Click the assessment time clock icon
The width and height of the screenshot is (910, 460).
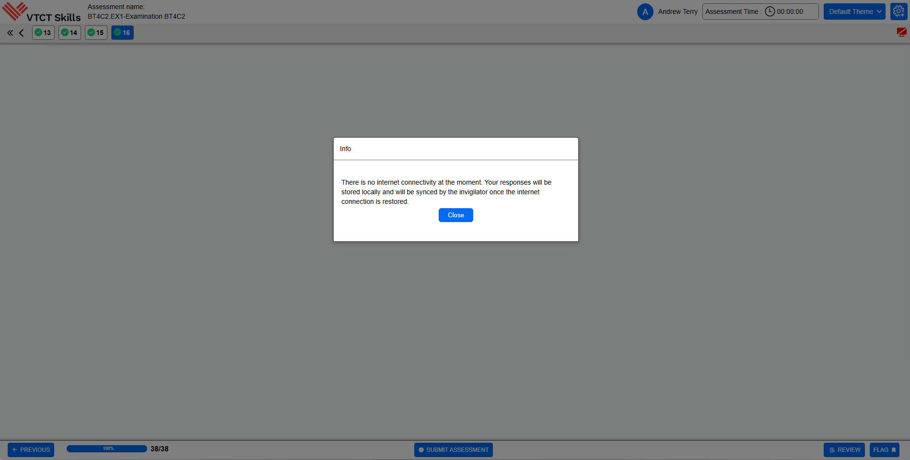770,12
